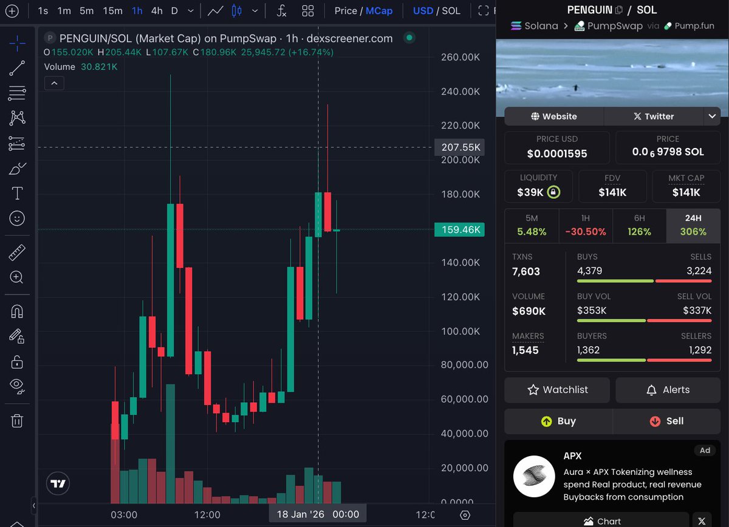This screenshot has width=729, height=527.
Task: Open the candle style dropdown
Action: tap(255, 10)
